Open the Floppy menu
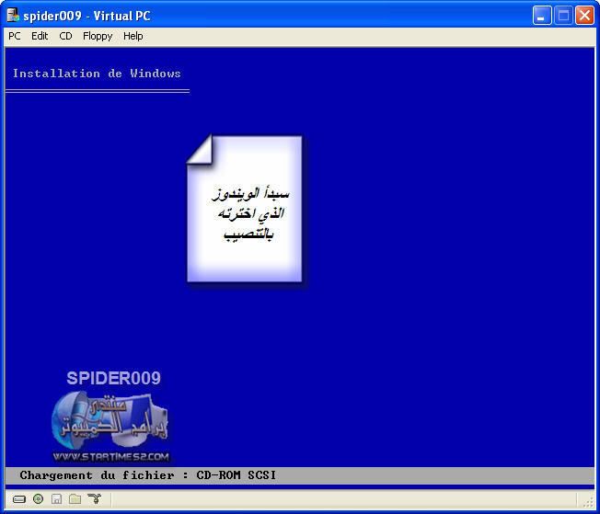 click(98, 36)
